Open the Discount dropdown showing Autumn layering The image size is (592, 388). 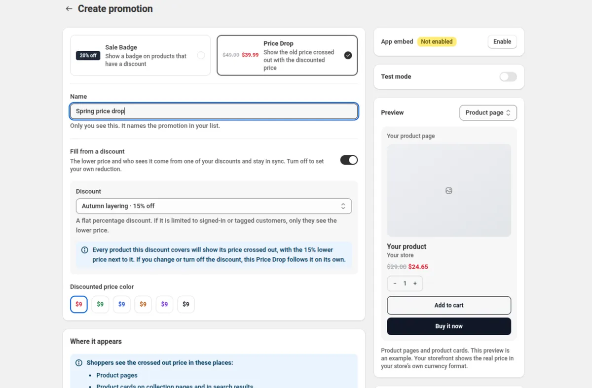214,206
